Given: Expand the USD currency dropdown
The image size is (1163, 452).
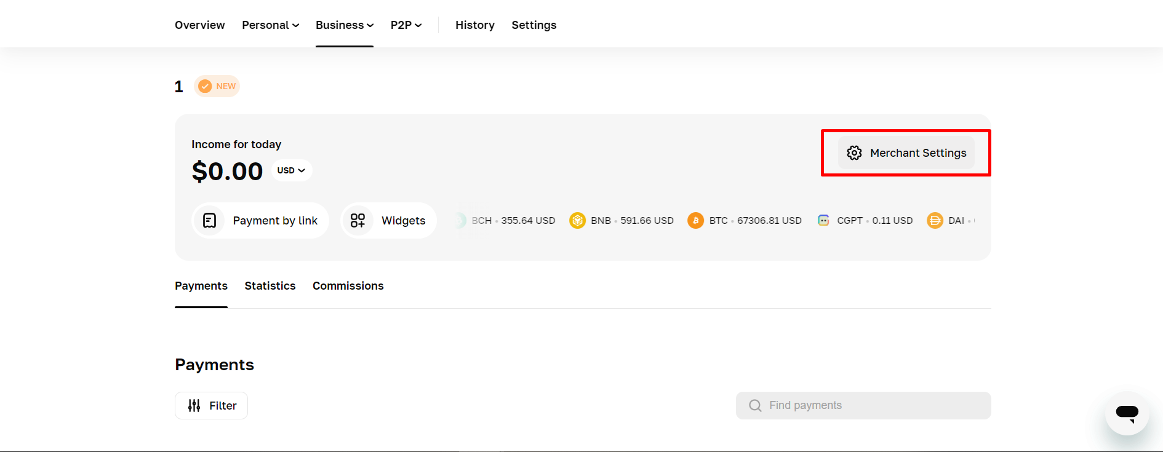Looking at the screenshot, I should pos(291,170).
